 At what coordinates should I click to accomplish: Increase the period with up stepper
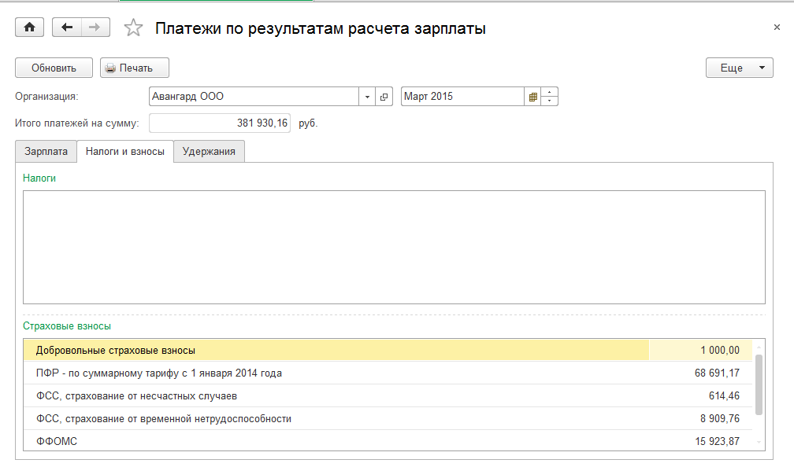(550, 92)
